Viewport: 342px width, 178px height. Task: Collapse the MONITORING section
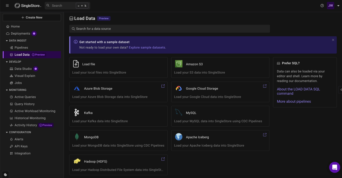click(x=6, y=90)
